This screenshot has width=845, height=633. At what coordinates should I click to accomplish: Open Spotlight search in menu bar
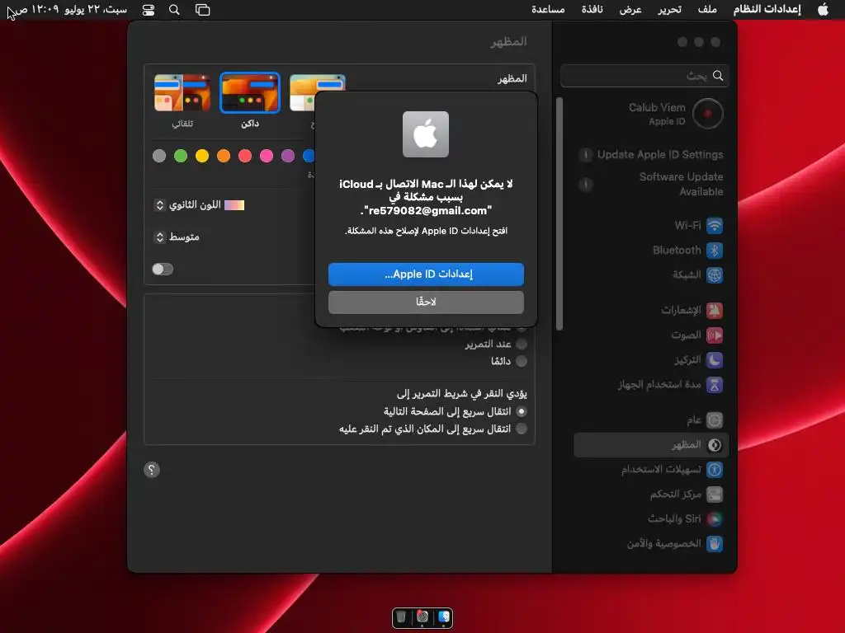point(174,10)
